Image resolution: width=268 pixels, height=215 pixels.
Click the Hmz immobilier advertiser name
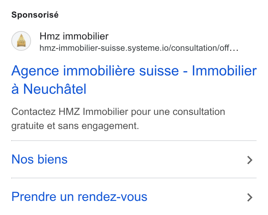74,36
